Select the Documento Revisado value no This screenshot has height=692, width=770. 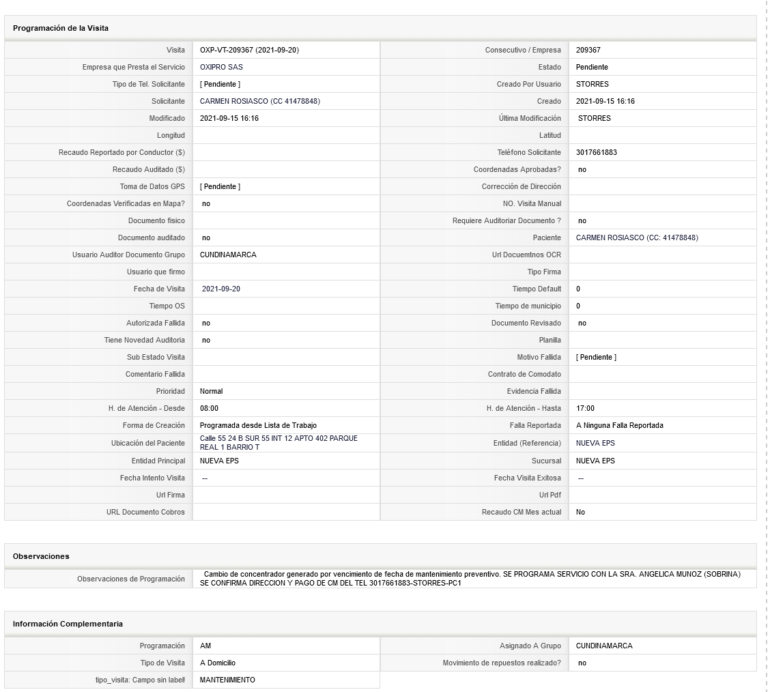[x=582, y=323]
